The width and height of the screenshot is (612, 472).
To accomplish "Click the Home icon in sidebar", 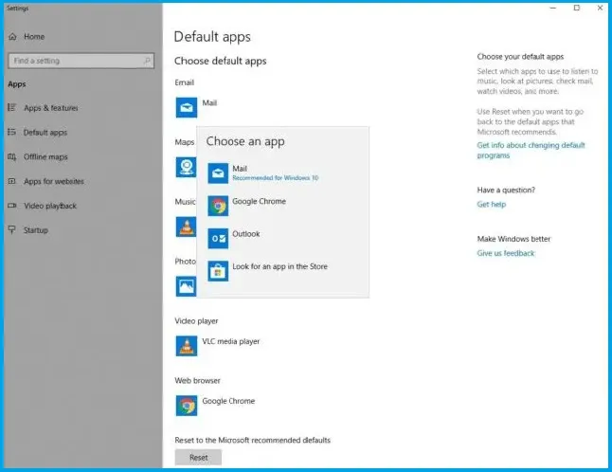I will [12, 37].
